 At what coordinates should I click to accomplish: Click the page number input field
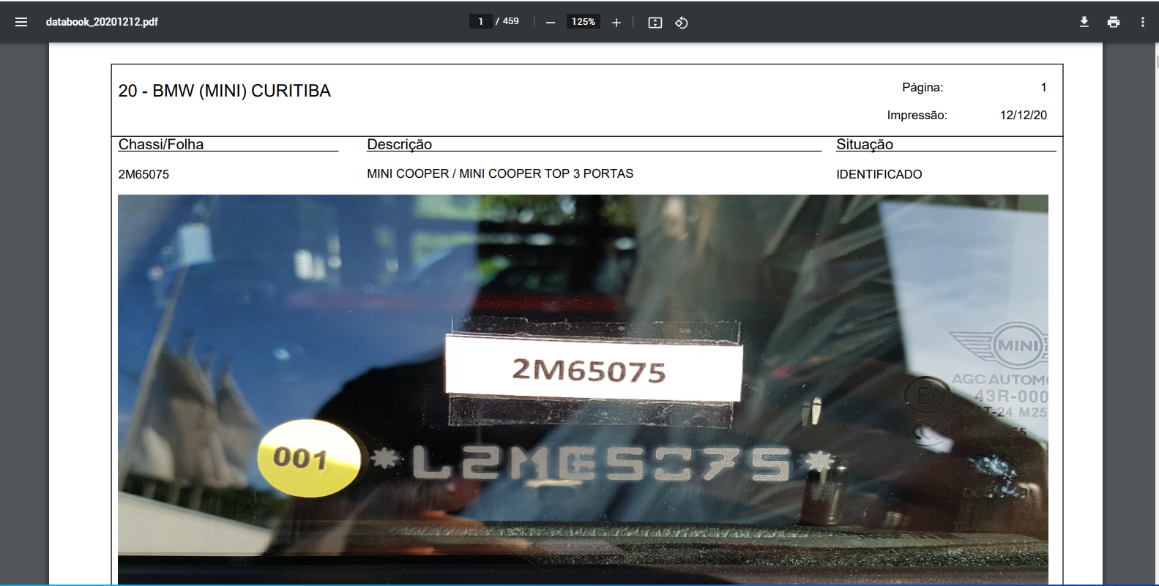(480, 22)
